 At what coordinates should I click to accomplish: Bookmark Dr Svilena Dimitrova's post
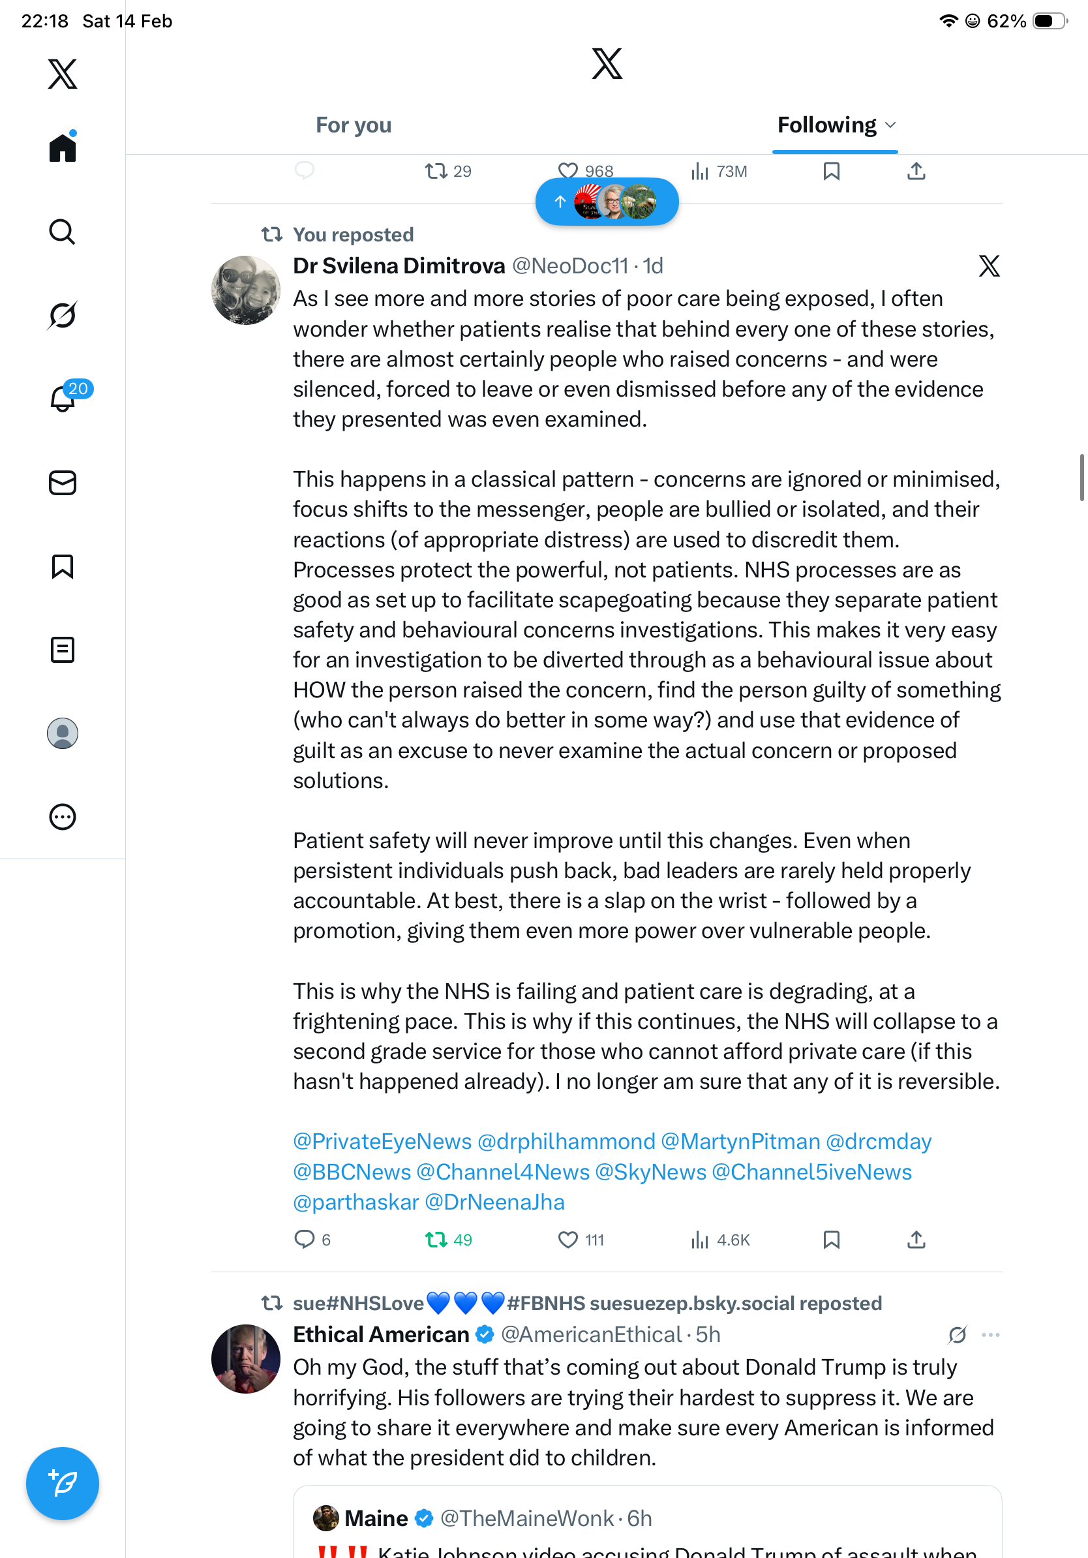click(x=831, y=1240)
